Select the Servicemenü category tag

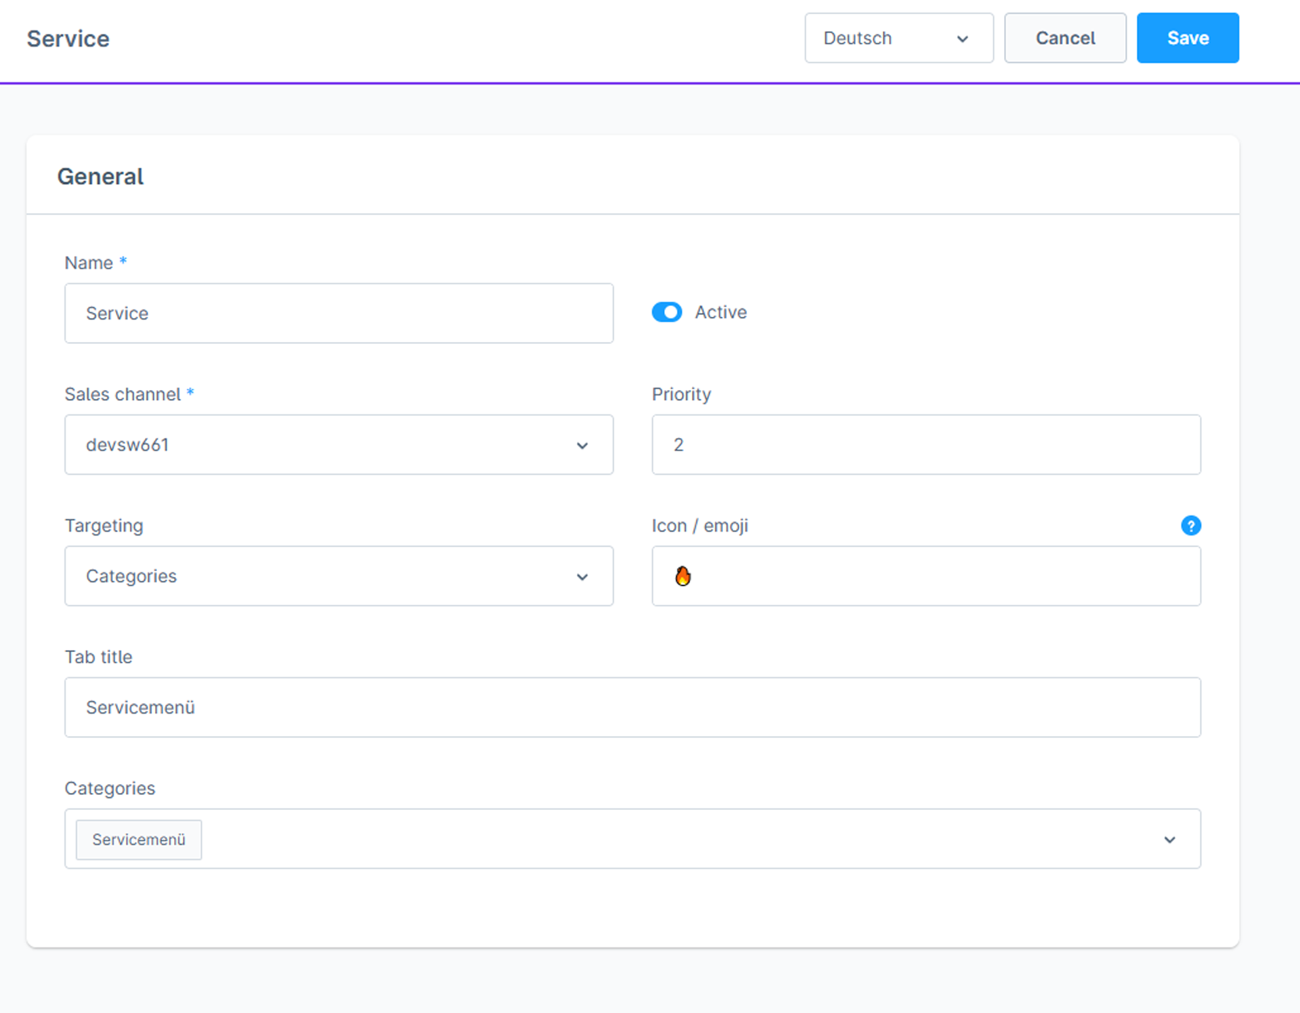pyautogui.click(x=139, y=840)
